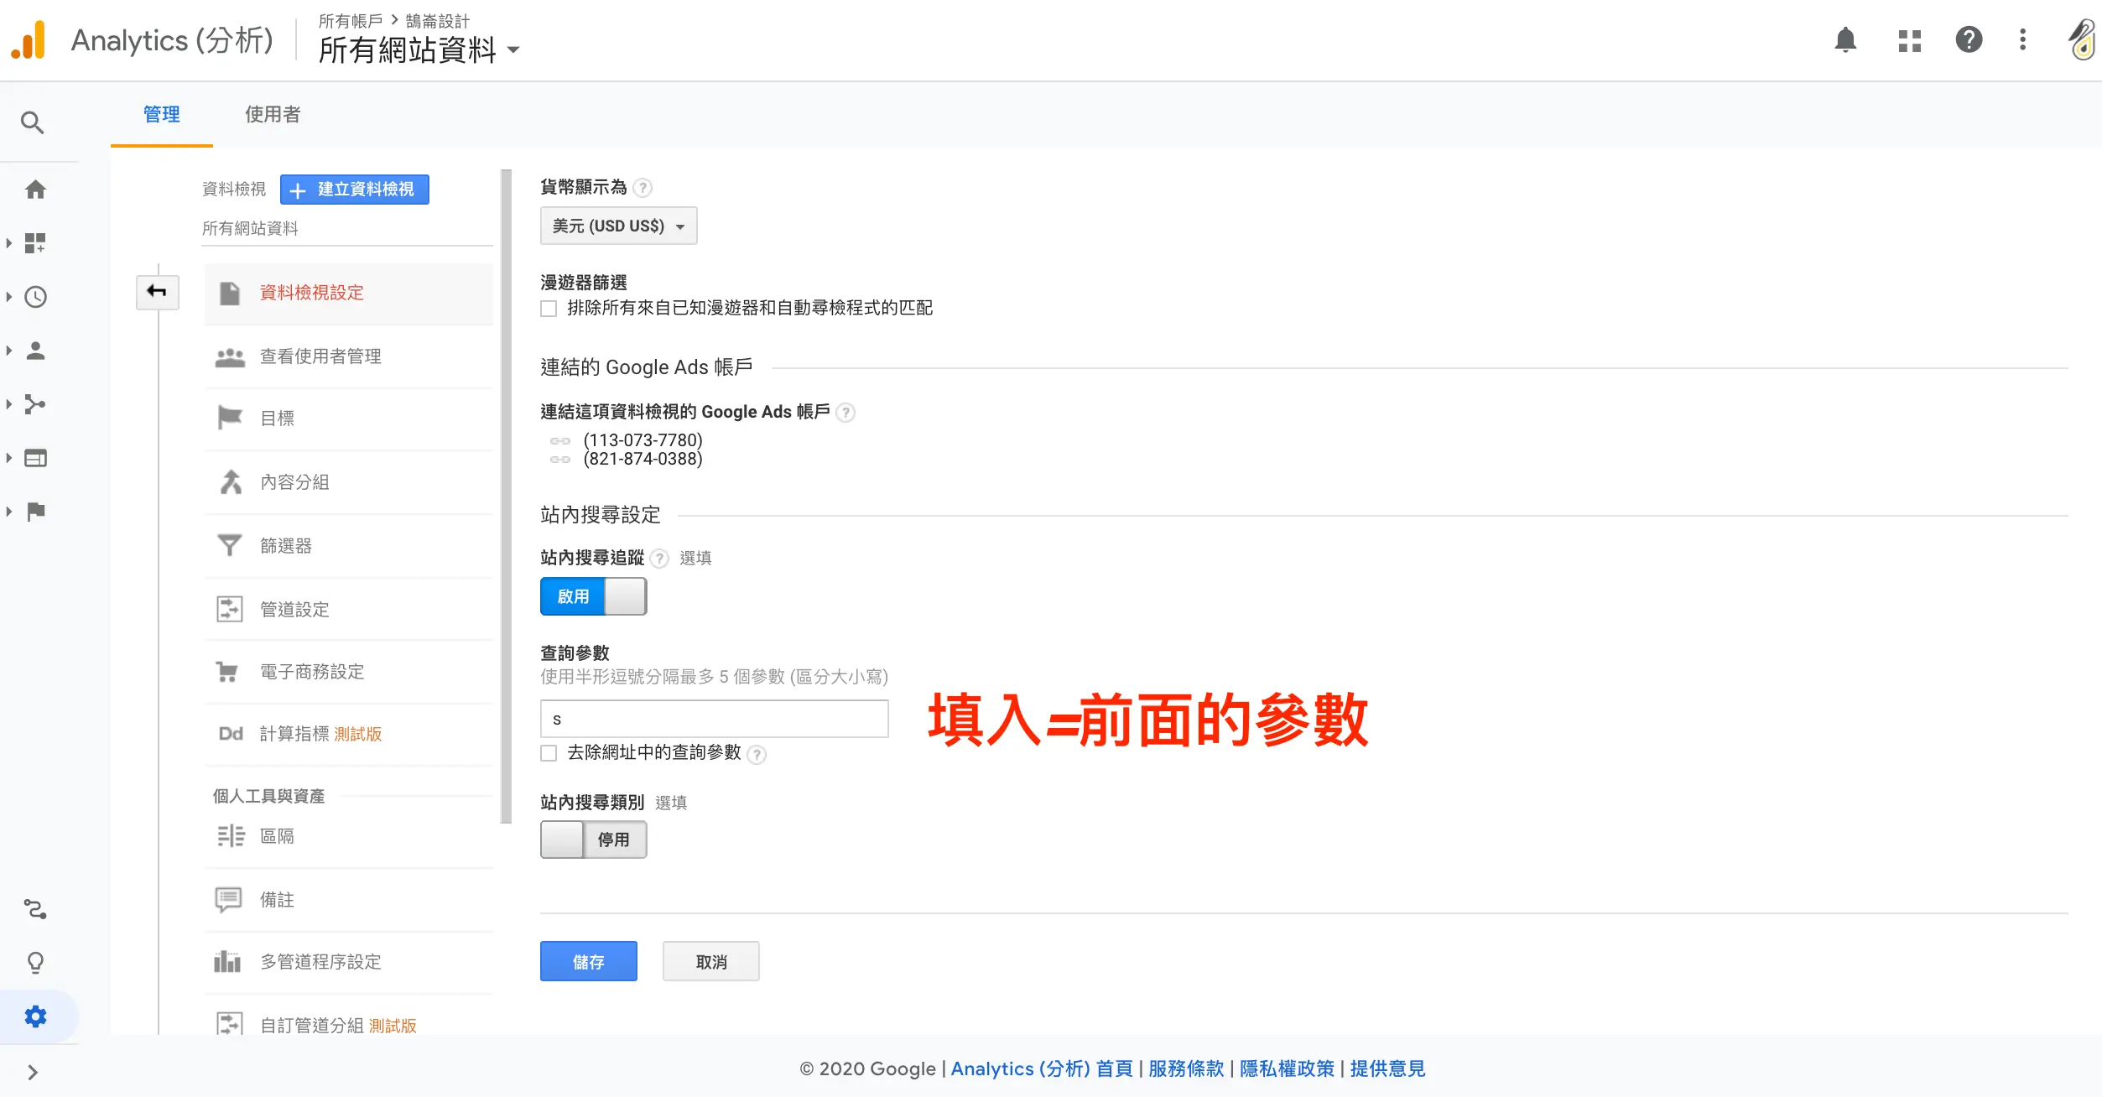Viewport: 2102px width, 1097px height.
Task: Open 電子商務設定 menu item
Action: 348,672
